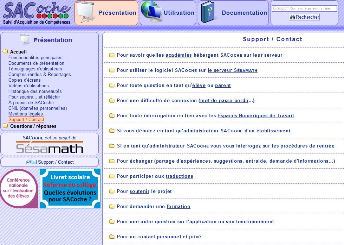344x245 pixels.
Task: Click the Sésamath logo
Action: point(50,147)
